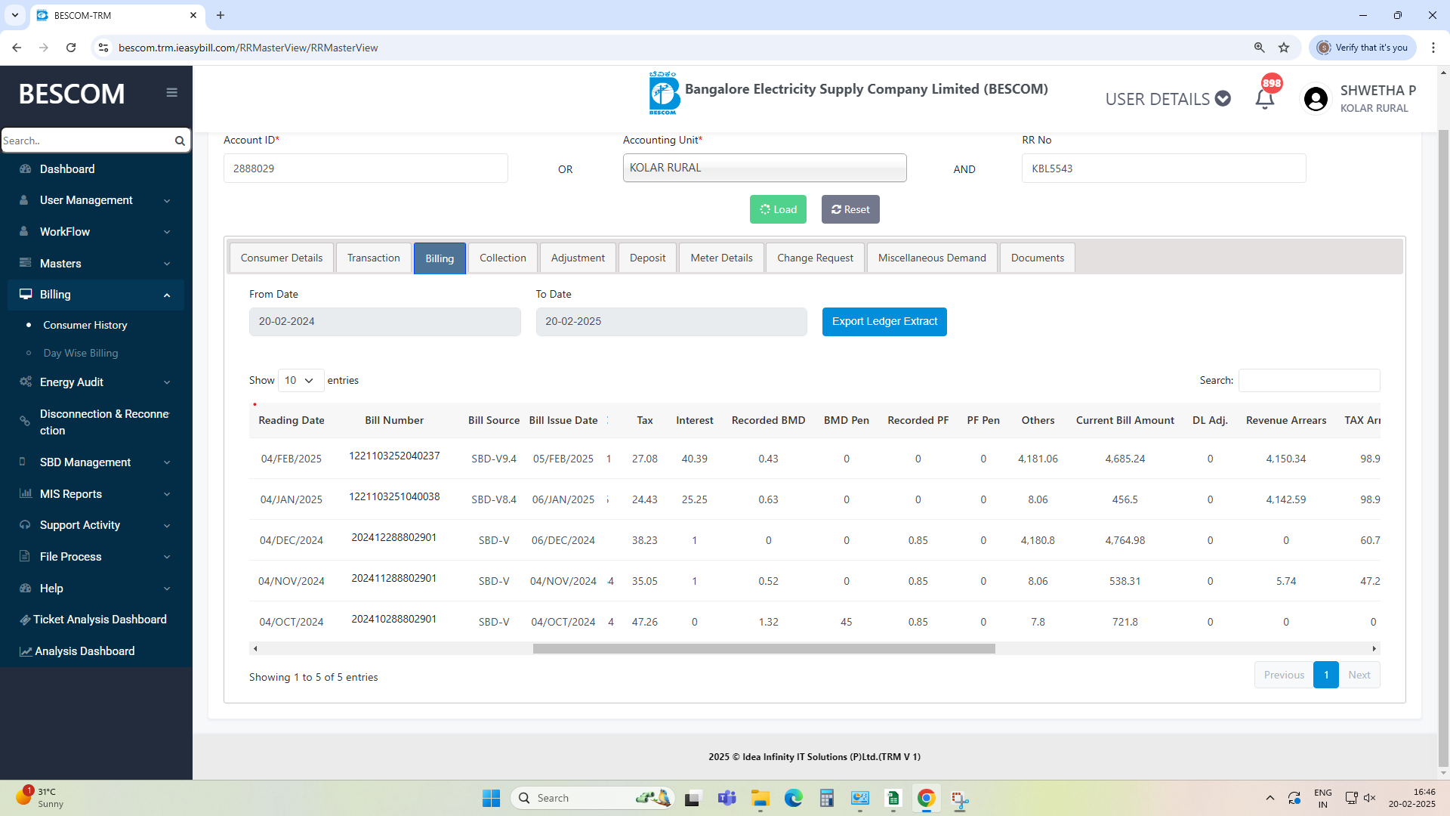Open Analysis Dashboard from sidebar
This screenshot has height=816, width=1450.
(84, 651)
